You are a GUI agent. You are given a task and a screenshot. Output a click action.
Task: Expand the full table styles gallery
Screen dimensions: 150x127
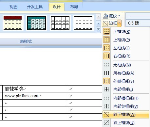pos(98,30)
